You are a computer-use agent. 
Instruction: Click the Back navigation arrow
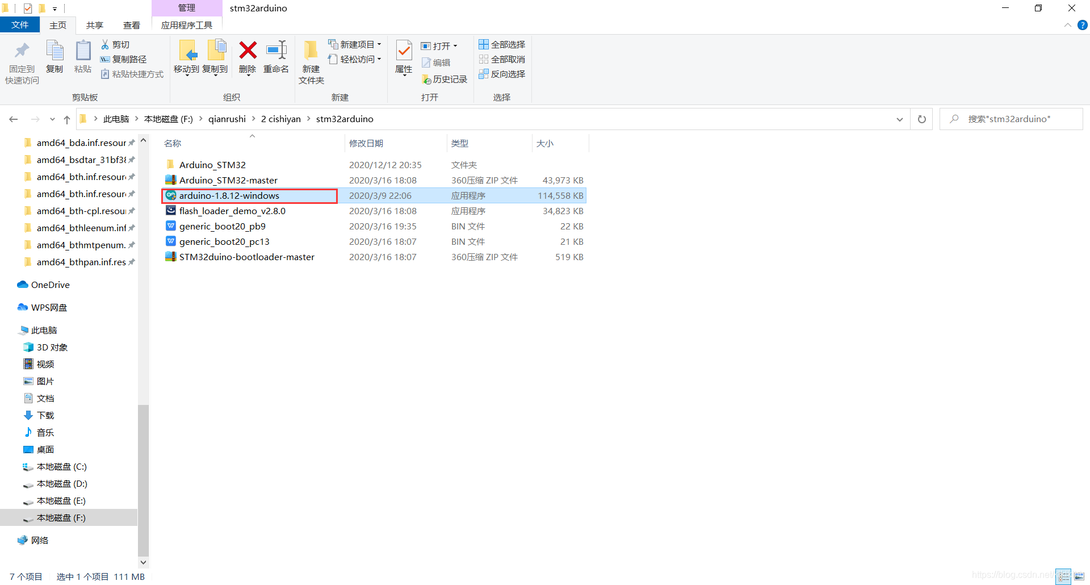14,119
